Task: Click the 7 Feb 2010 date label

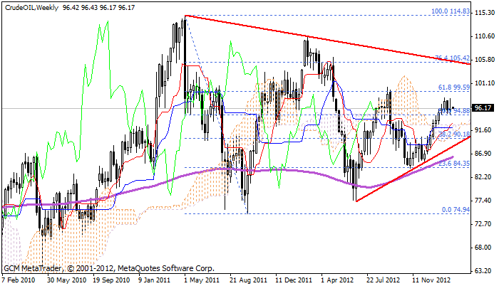Action: pos(19,280)
